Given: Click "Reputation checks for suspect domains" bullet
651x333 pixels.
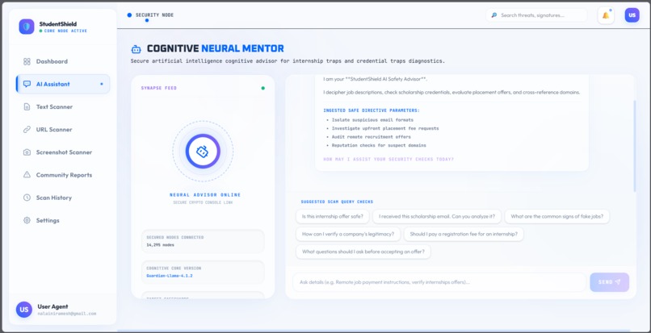Looking at the screenshot, I should point(379,146).
